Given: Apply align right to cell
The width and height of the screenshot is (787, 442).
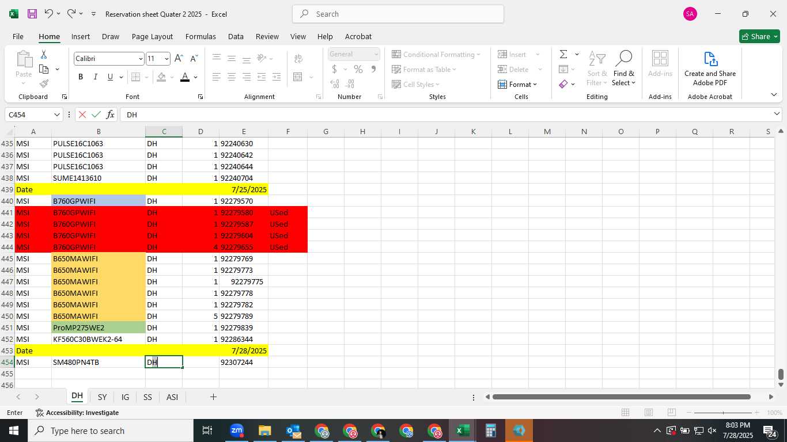Looking at the screenshot, I should click(247, 77).
